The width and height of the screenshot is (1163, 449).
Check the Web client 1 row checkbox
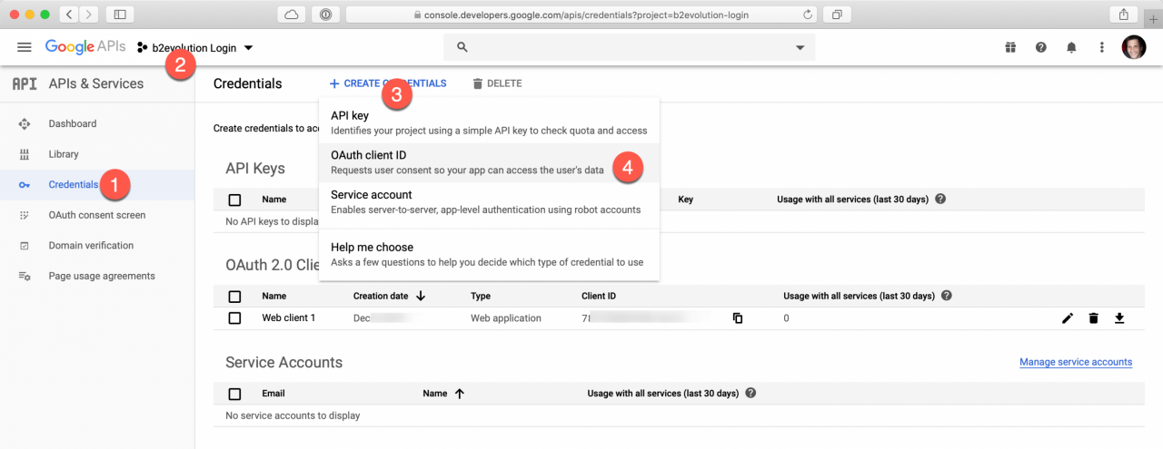[235, 318]
